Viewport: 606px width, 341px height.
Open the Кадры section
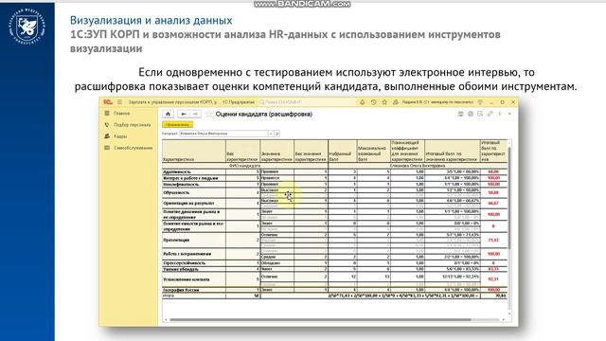pyautogui.click(x=120, y=136)
